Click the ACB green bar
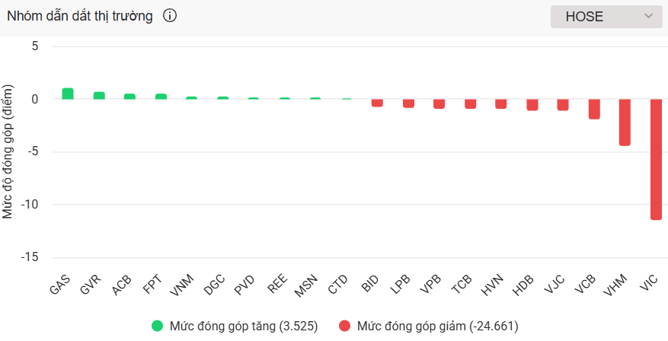Viewport: 668px width, 341px height. [x=129, y=97]
